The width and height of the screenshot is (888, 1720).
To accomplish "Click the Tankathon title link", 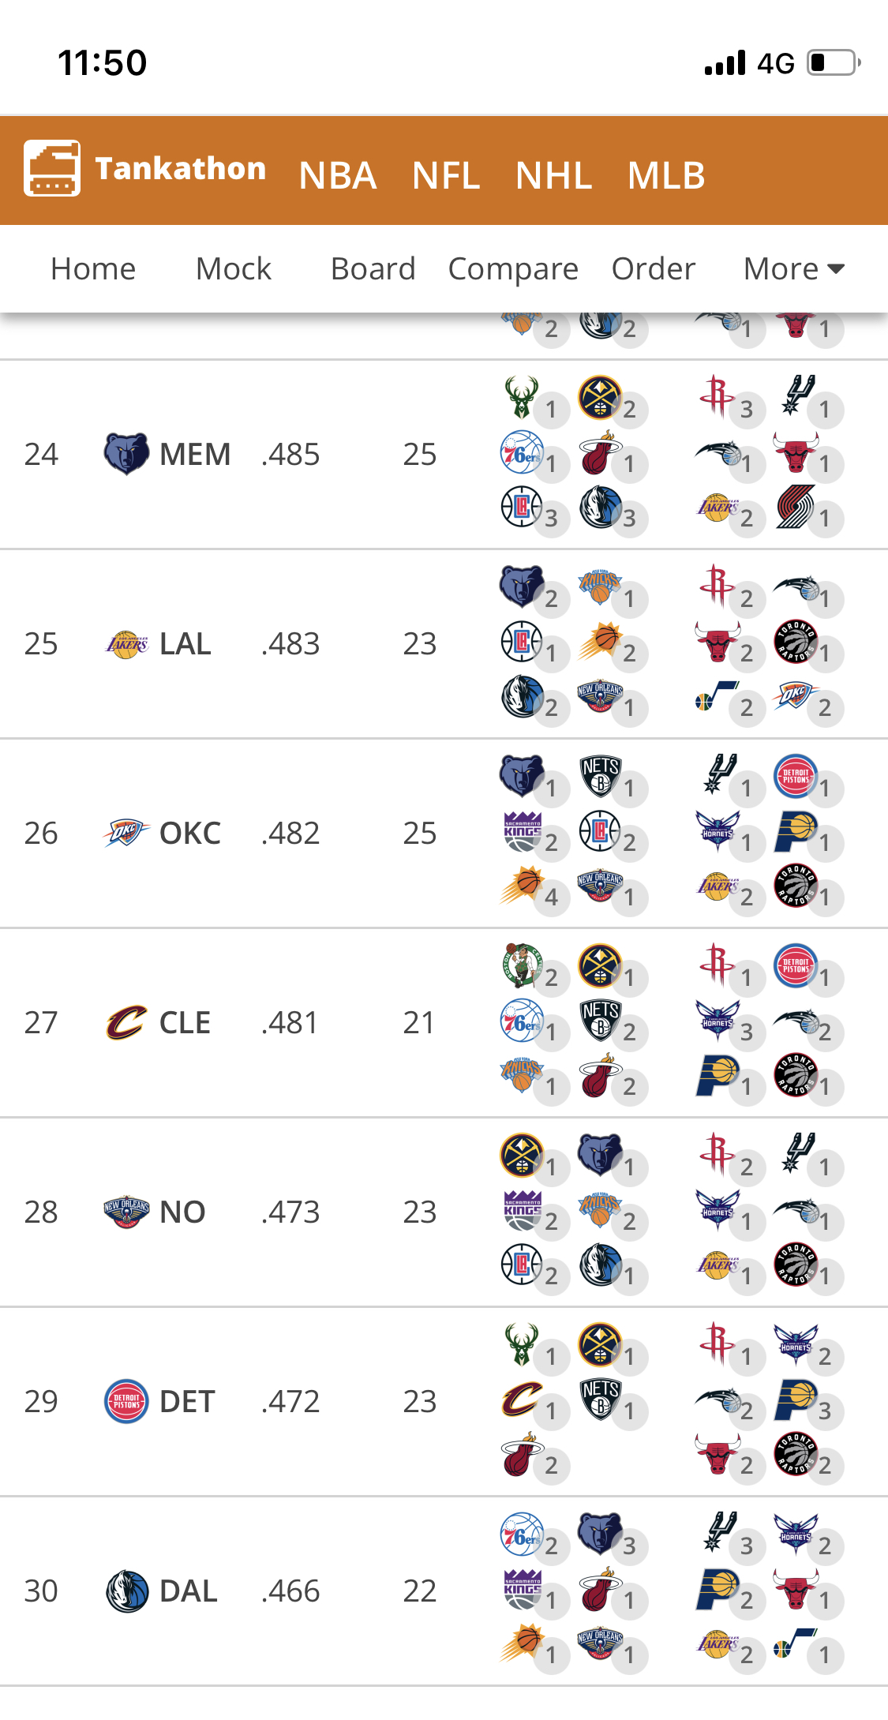I will [181, 168].
